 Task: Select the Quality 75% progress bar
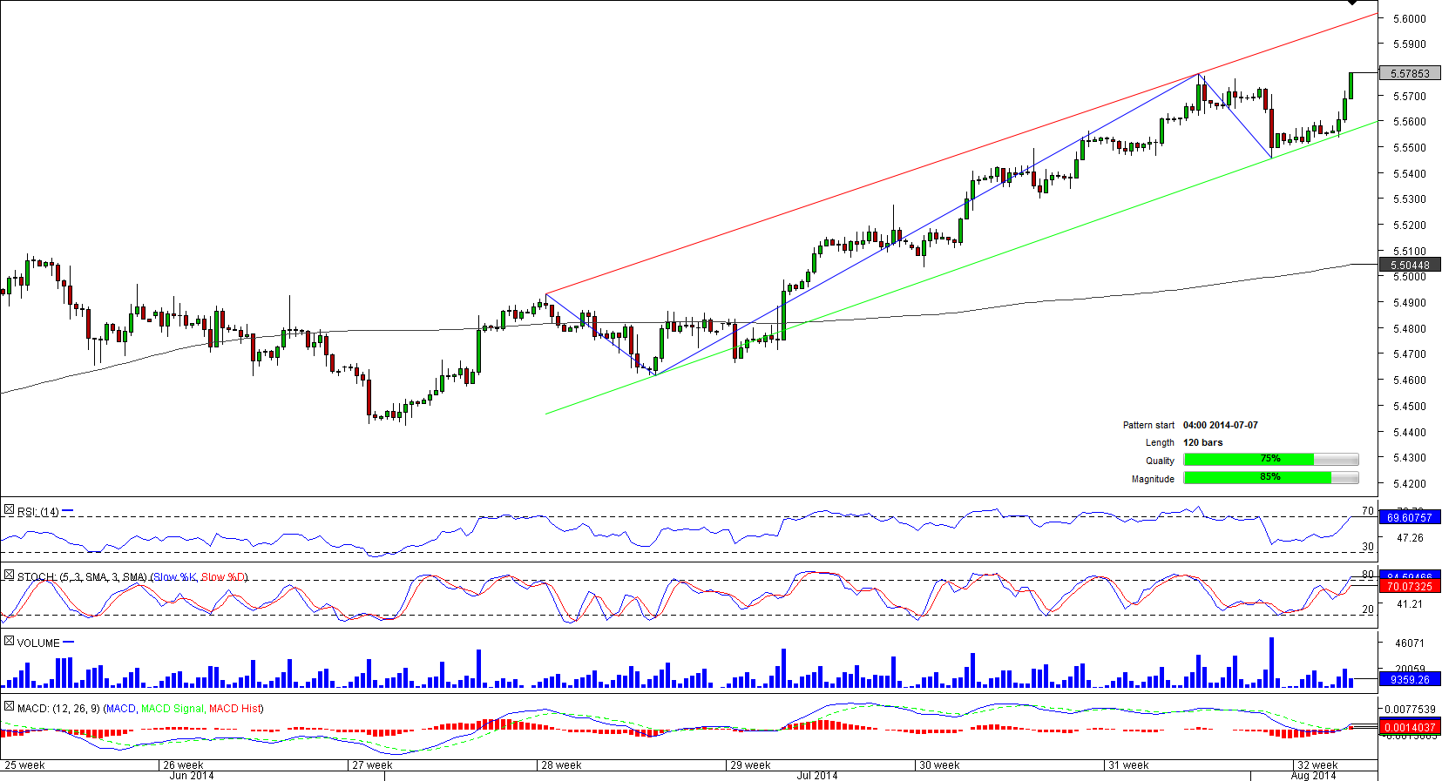(1271, 460)
